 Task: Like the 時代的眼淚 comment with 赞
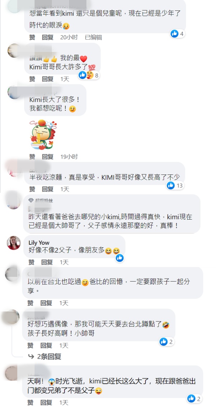(32, 37)
